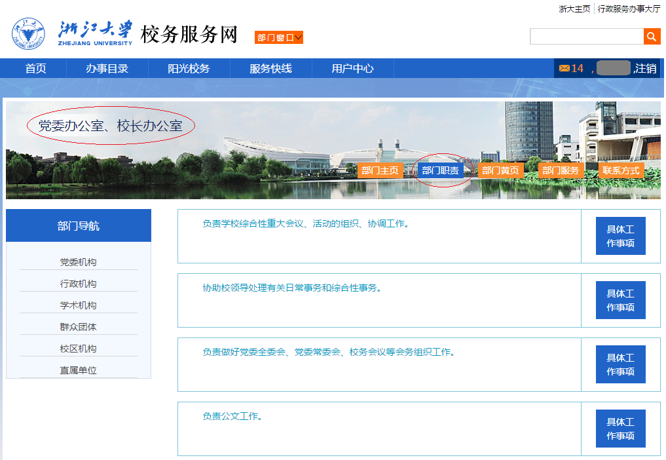
Task: Open the envelope messages icon
Action: pos(564,68)
